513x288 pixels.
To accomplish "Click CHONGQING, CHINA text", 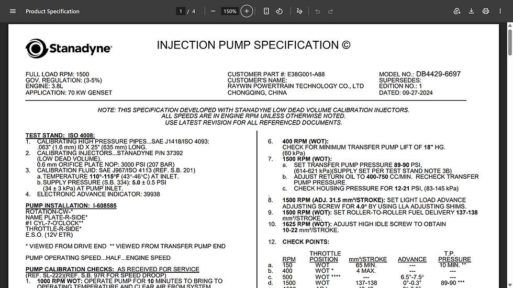I will (x=257, y=93).
